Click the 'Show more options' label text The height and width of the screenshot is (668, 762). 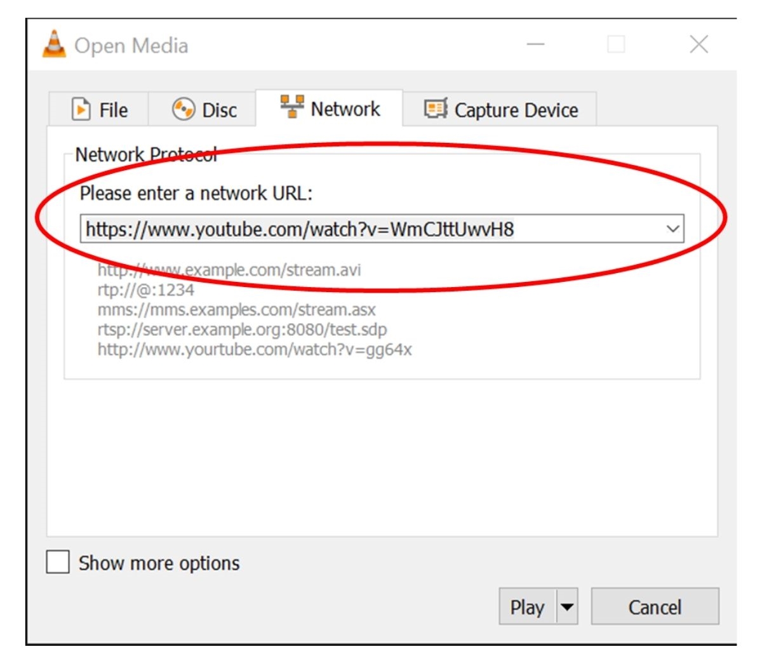(159, 563)
